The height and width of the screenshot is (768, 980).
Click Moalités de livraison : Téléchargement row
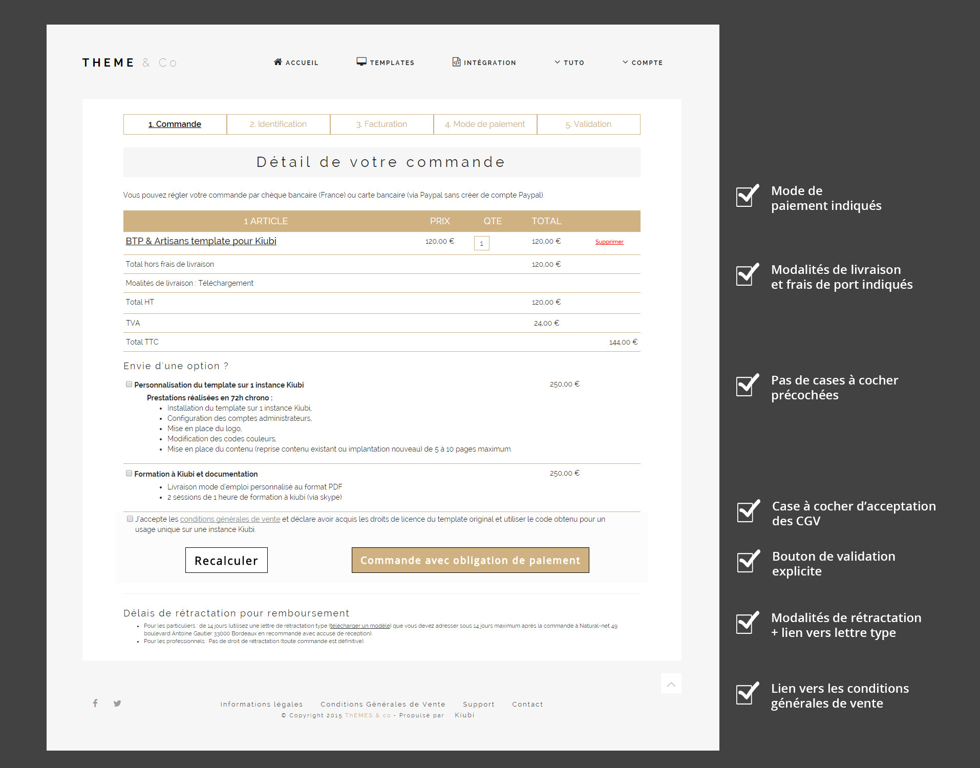click(381, 283)
